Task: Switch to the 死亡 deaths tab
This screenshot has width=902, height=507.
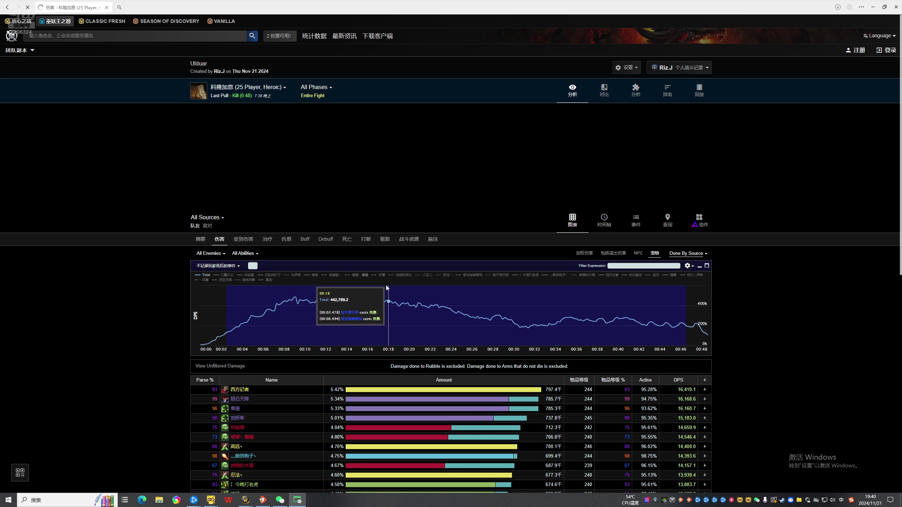Action: coord(347,239)
